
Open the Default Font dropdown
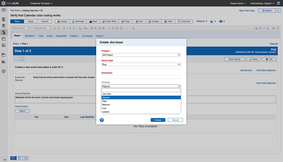[21, 28]
